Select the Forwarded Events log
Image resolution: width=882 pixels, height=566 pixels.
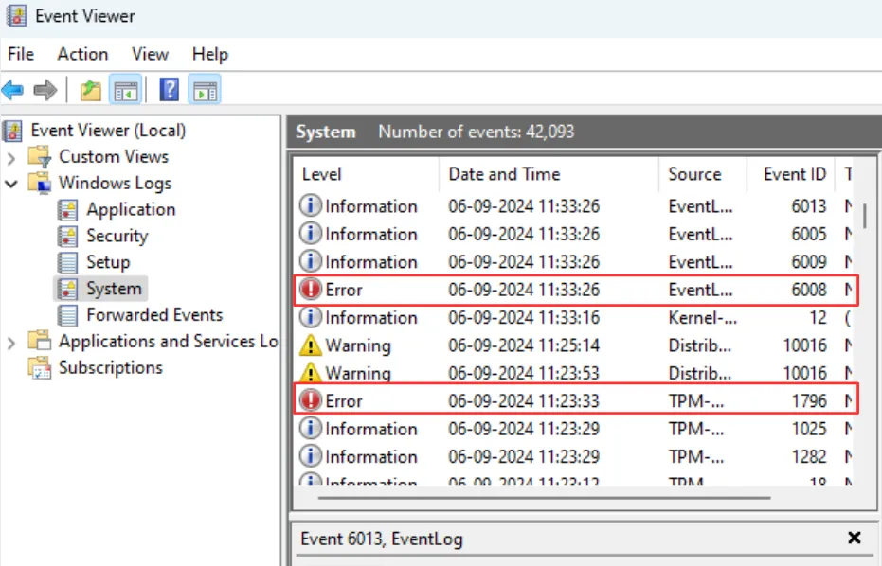click(x=154, y=315)
